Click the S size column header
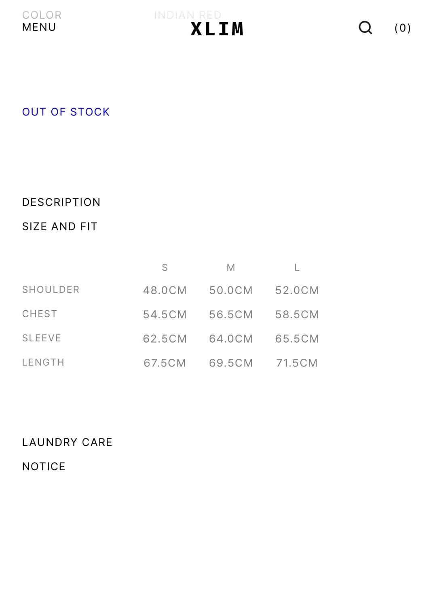The height and width of the screenshot is (606, 433). (x=165, y=267)
